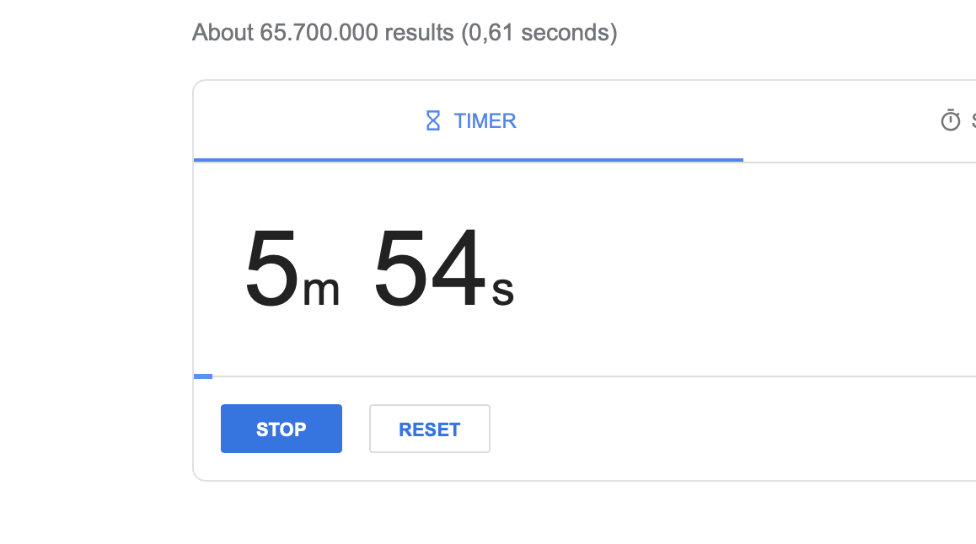The width and height of the screenshot is (976, 544).
Task: Click the stopwatch icon tab
Action: point(951,121)
